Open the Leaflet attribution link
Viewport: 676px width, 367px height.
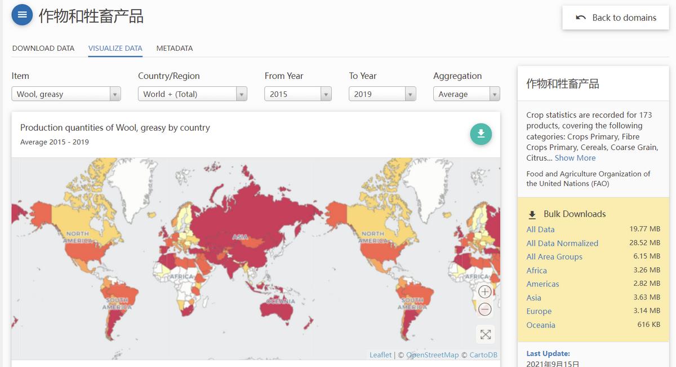click(x=380, y=355)
